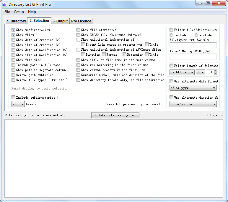Enable Duration checkbox
This screenshot has height=202, width=228.
pos(83,54)
